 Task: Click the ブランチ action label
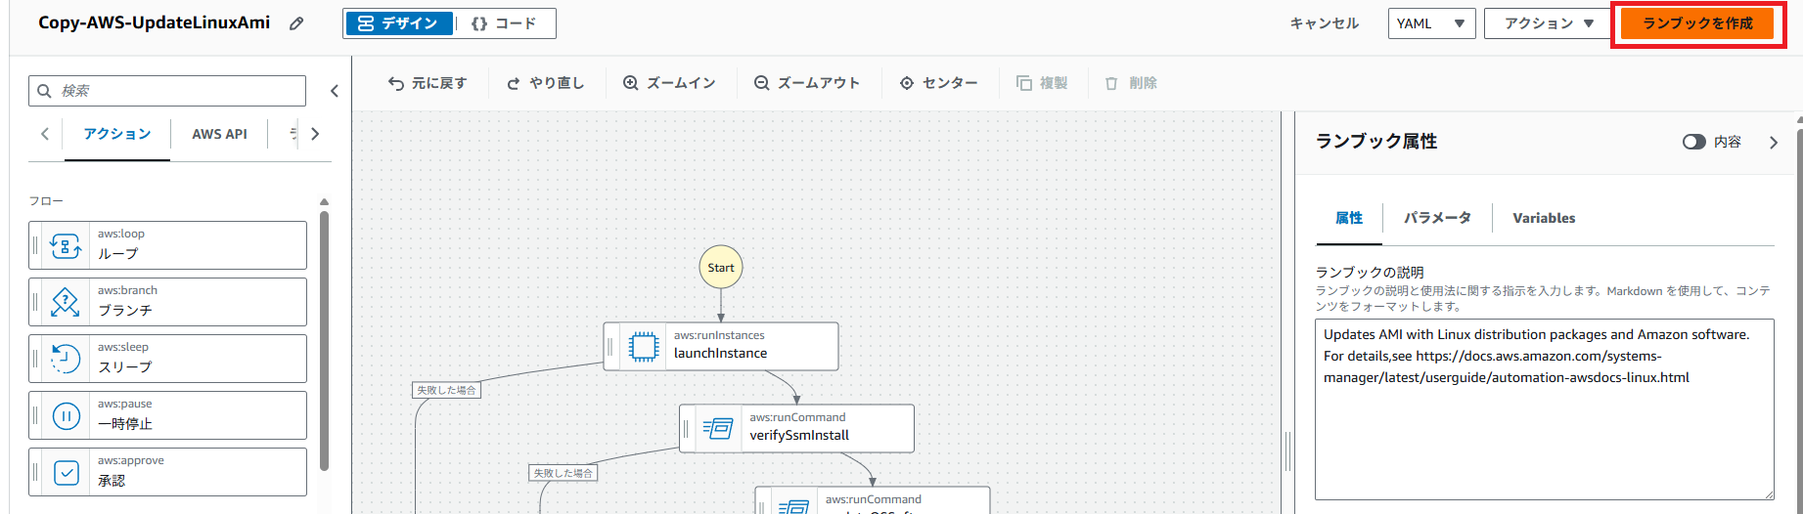(x=125, y=310)
